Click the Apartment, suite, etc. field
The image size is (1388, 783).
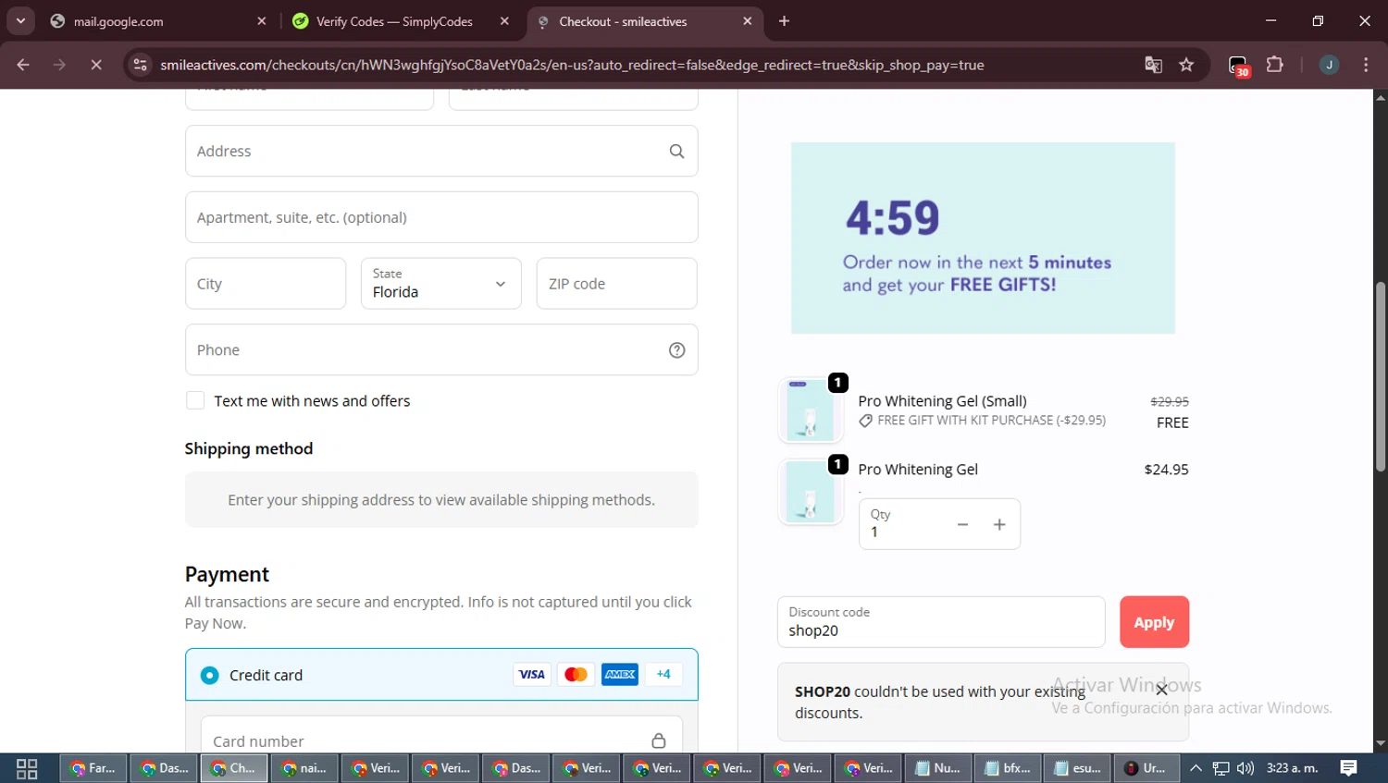coord(441,217)
